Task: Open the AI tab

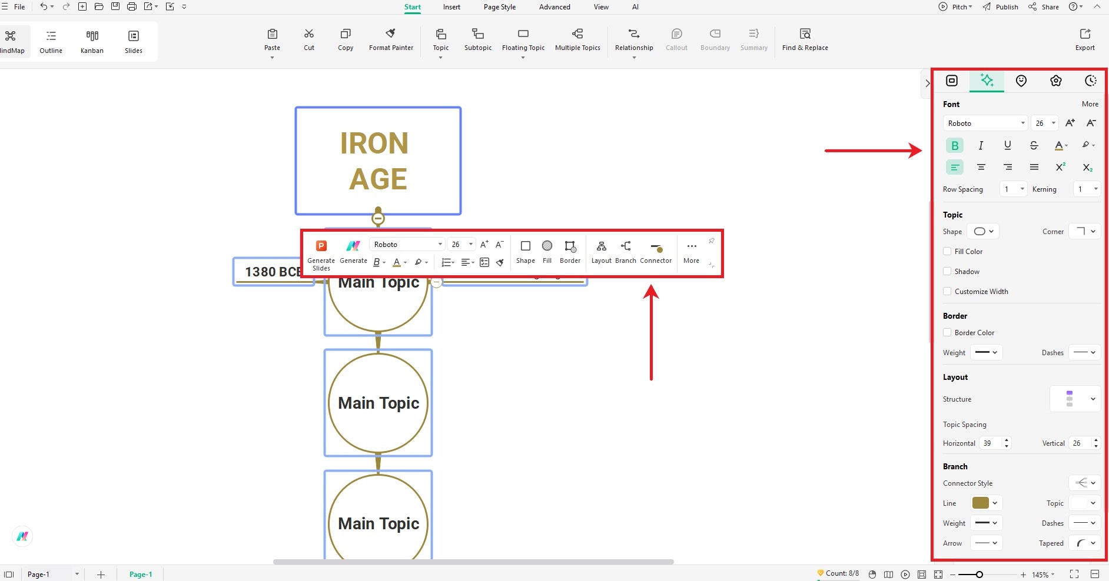Action: (x=635, y=7)
